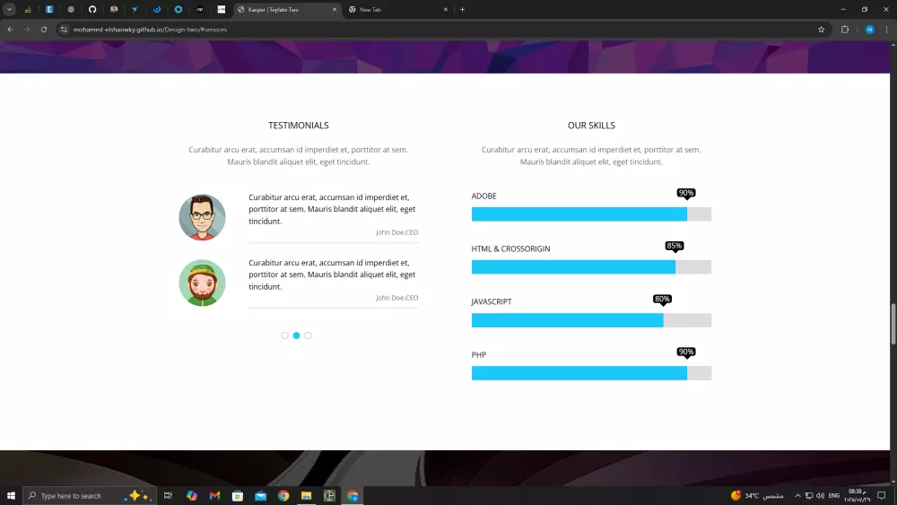Restore down the Chrome window
This screenshot has height=505, width=897.
pos(865,9)
